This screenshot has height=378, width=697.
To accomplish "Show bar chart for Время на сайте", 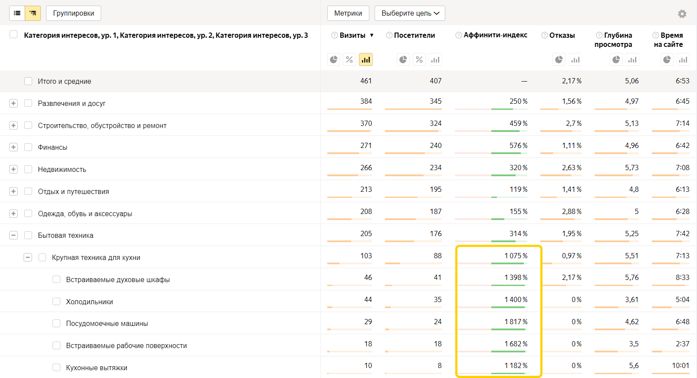I will 683,59.
